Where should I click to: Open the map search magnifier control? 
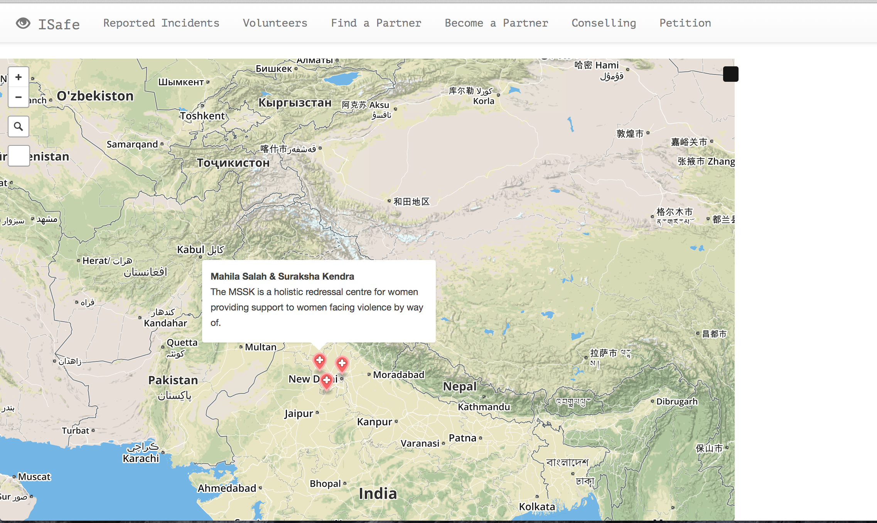19,127
